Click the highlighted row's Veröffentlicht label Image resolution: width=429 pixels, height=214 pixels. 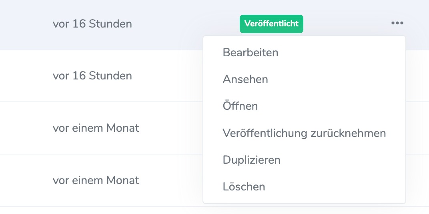click(271, 24)
